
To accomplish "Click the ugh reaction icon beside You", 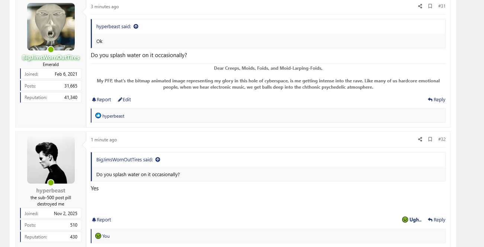I will (98, 236).
